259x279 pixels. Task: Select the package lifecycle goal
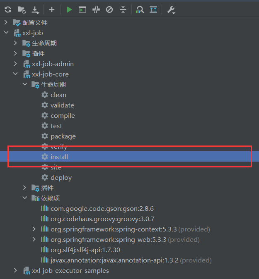point(63,136)
